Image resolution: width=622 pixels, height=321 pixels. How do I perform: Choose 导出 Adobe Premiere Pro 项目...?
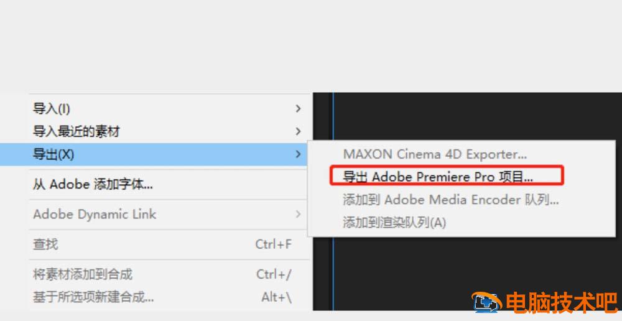(437, 177)
